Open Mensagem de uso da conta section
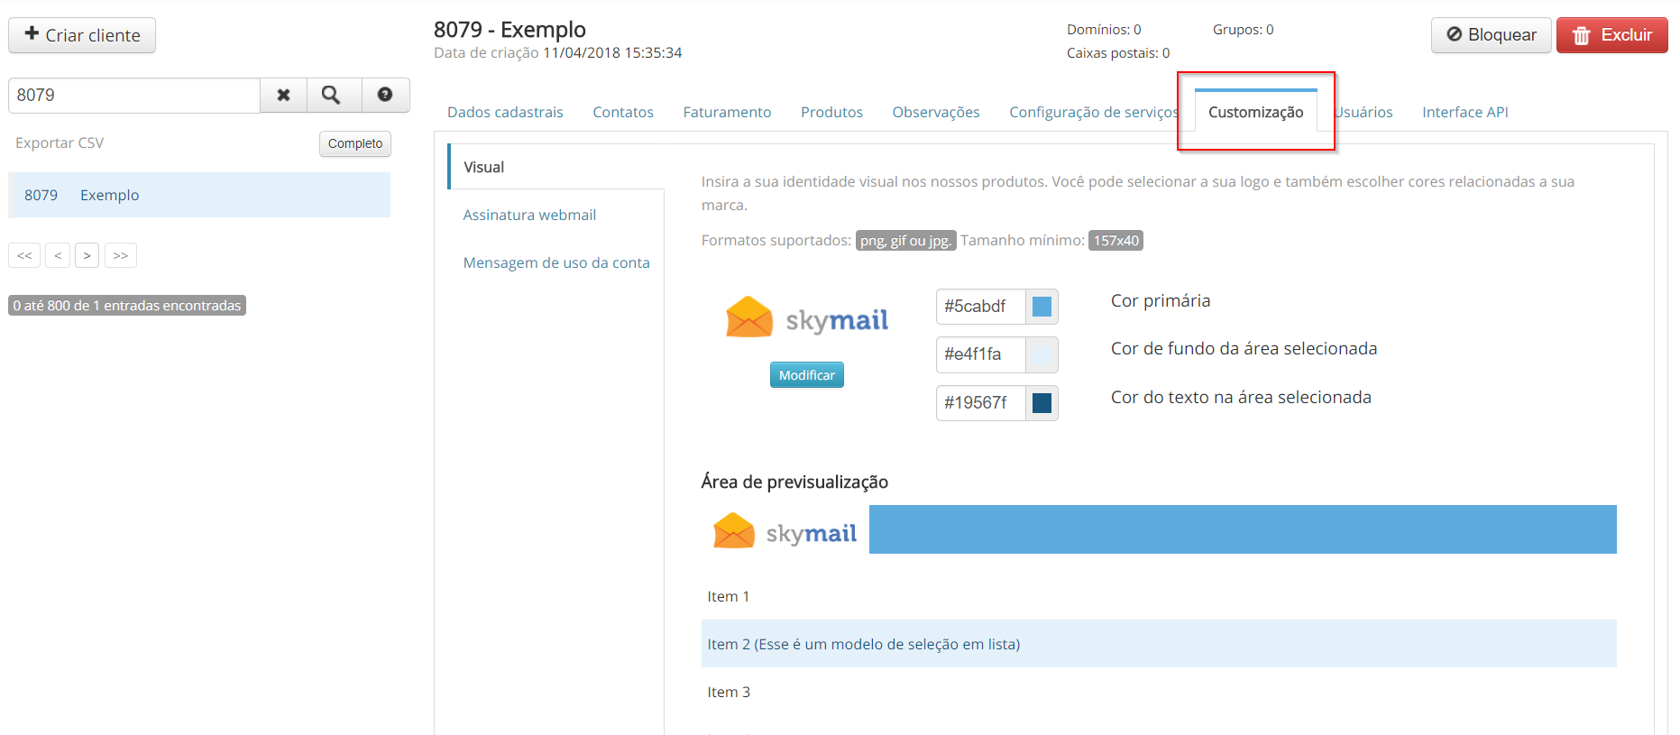 point(555,262)
